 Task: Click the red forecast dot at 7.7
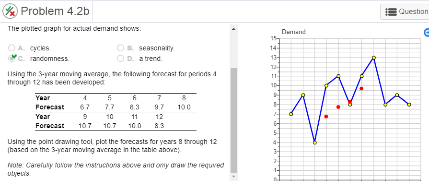coord(338,107)
